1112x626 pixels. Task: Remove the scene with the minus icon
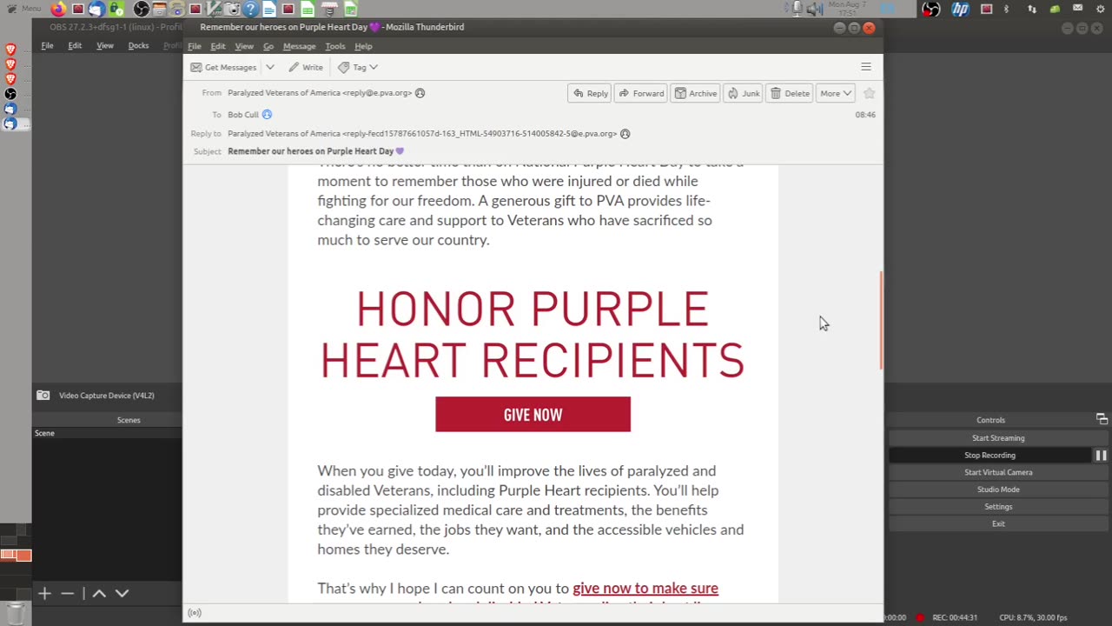click(68, 593)
